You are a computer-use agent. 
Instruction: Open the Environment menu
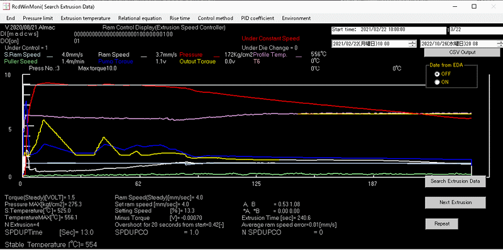click(x=296, y=18)
